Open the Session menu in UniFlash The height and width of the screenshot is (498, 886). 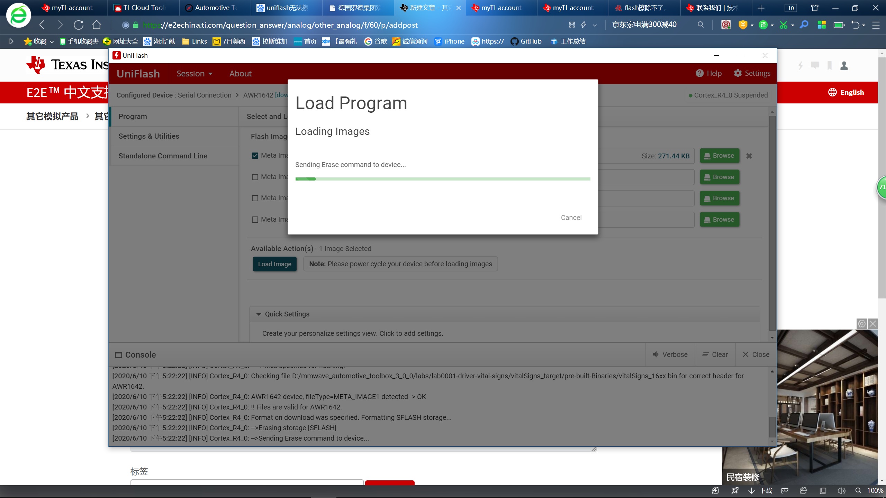pyautogui.click(x=194, y=74)
